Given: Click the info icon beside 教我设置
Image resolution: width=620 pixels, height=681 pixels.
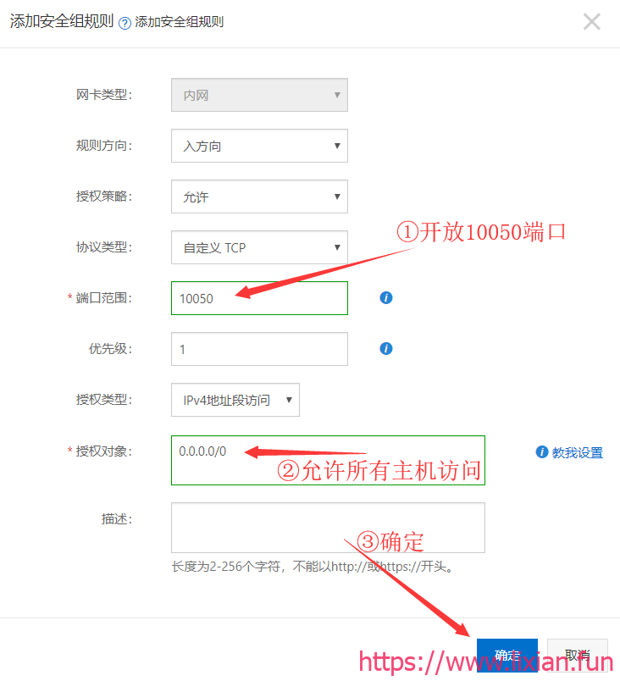Looking at the screenshot, I should 542,452.
